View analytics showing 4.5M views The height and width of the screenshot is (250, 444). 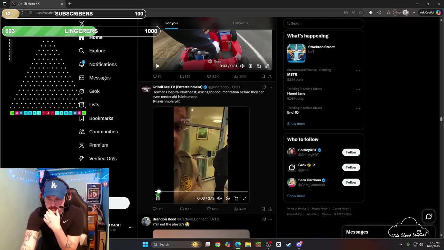240,209
